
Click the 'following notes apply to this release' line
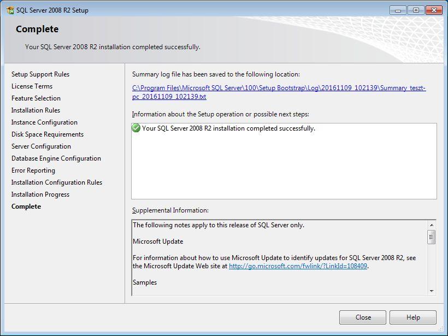point(219,225)
